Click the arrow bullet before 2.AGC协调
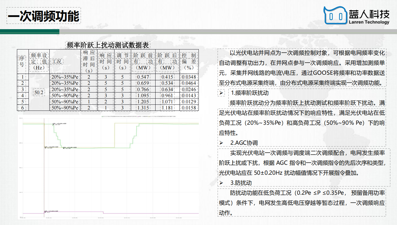The image size is (397, 225). (x=221, y=143)
